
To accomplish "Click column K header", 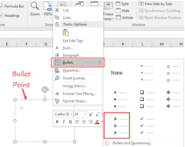I will [123, 44].
